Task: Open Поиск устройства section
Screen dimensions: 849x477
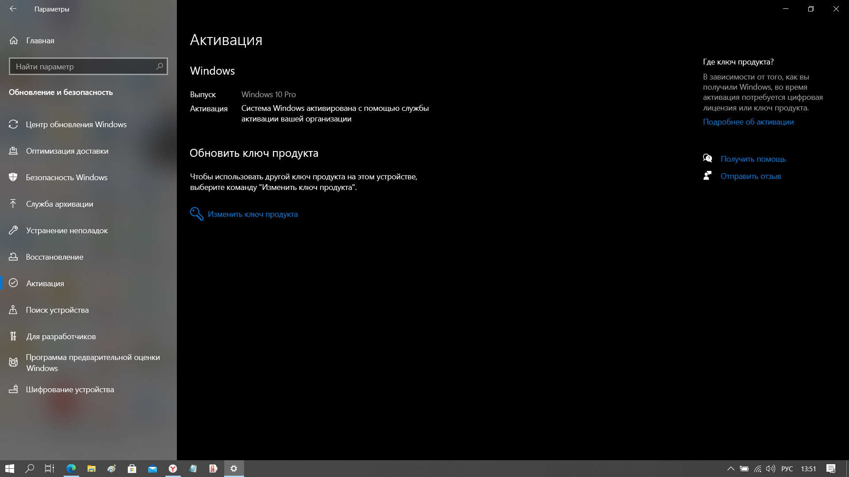Action: click(88, 310)
